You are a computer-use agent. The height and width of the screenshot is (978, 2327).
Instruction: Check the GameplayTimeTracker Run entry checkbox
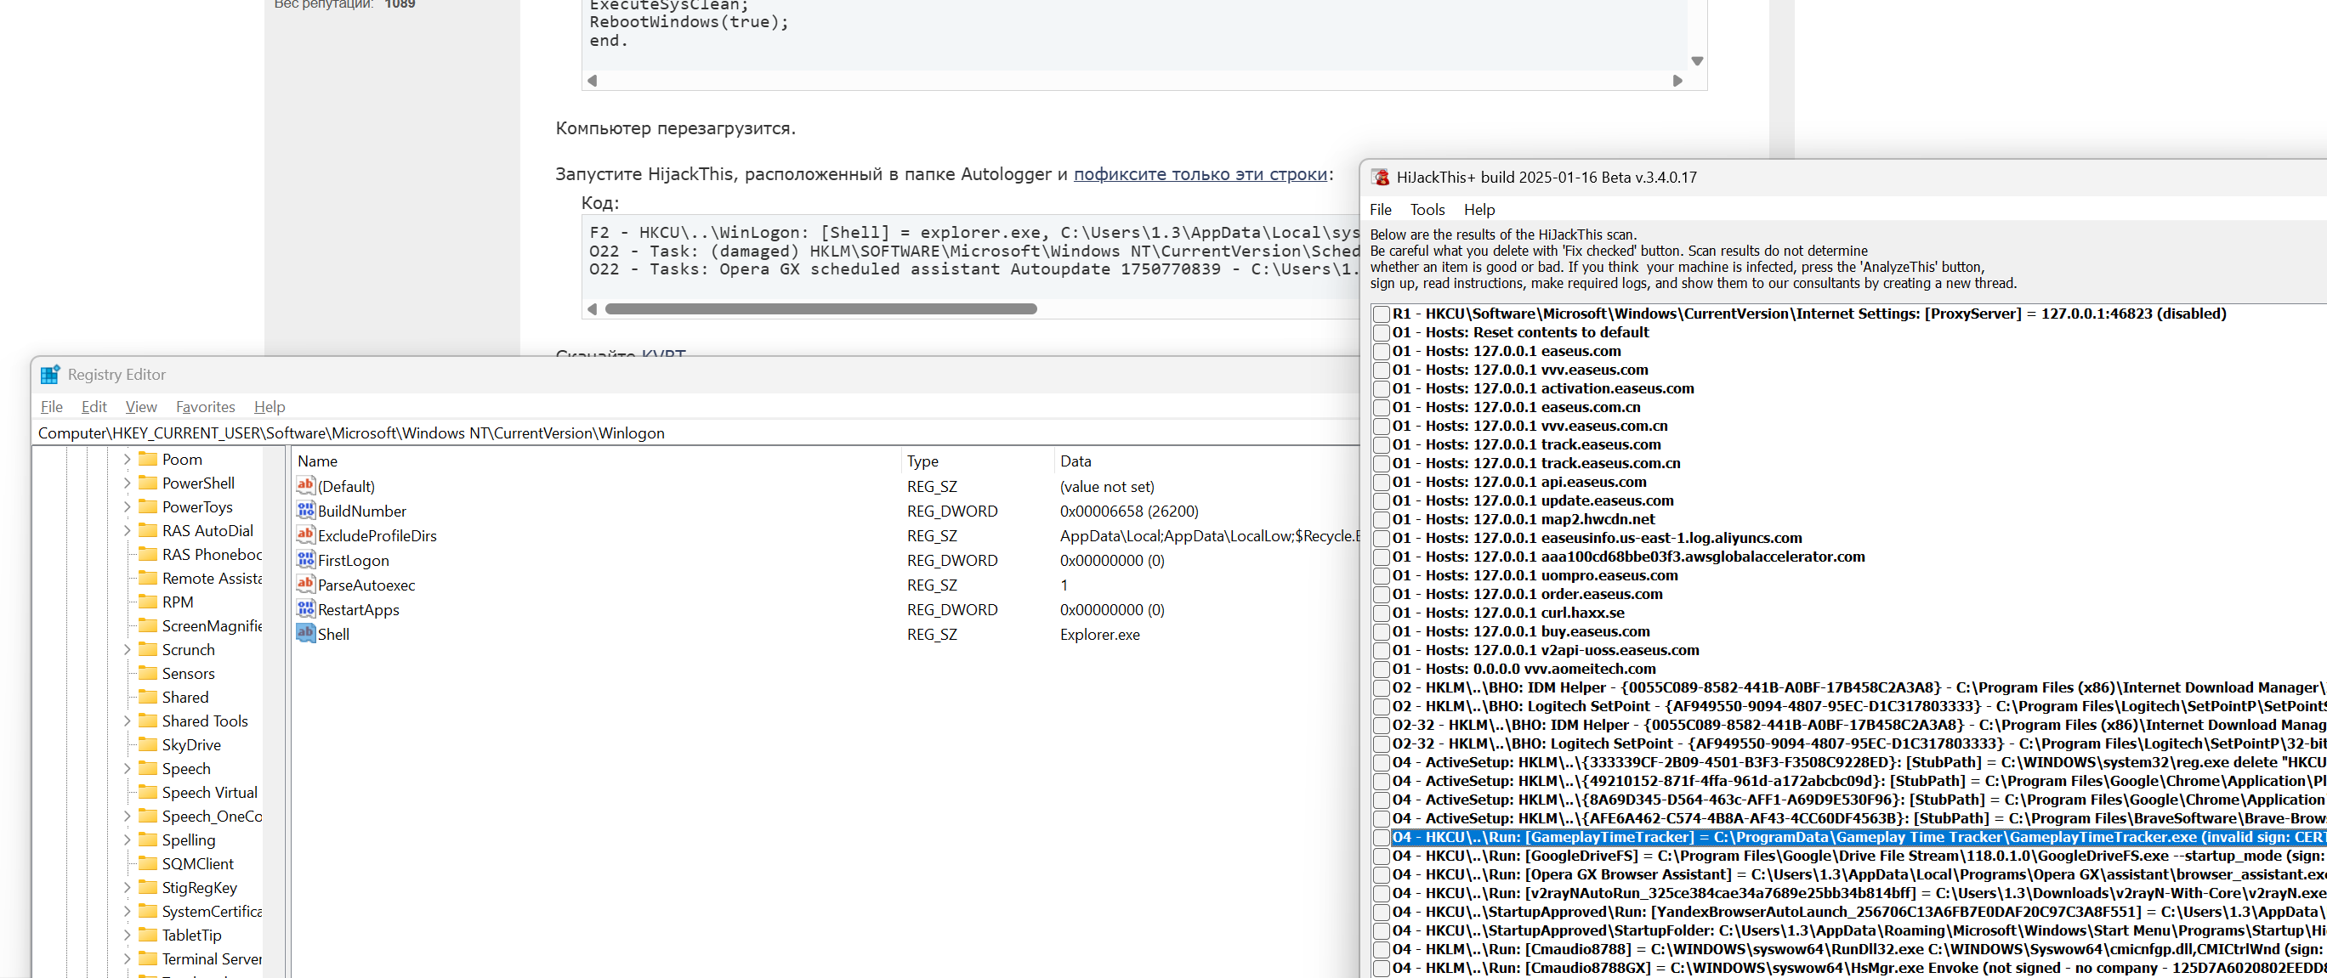click(x=1381, y=837)
